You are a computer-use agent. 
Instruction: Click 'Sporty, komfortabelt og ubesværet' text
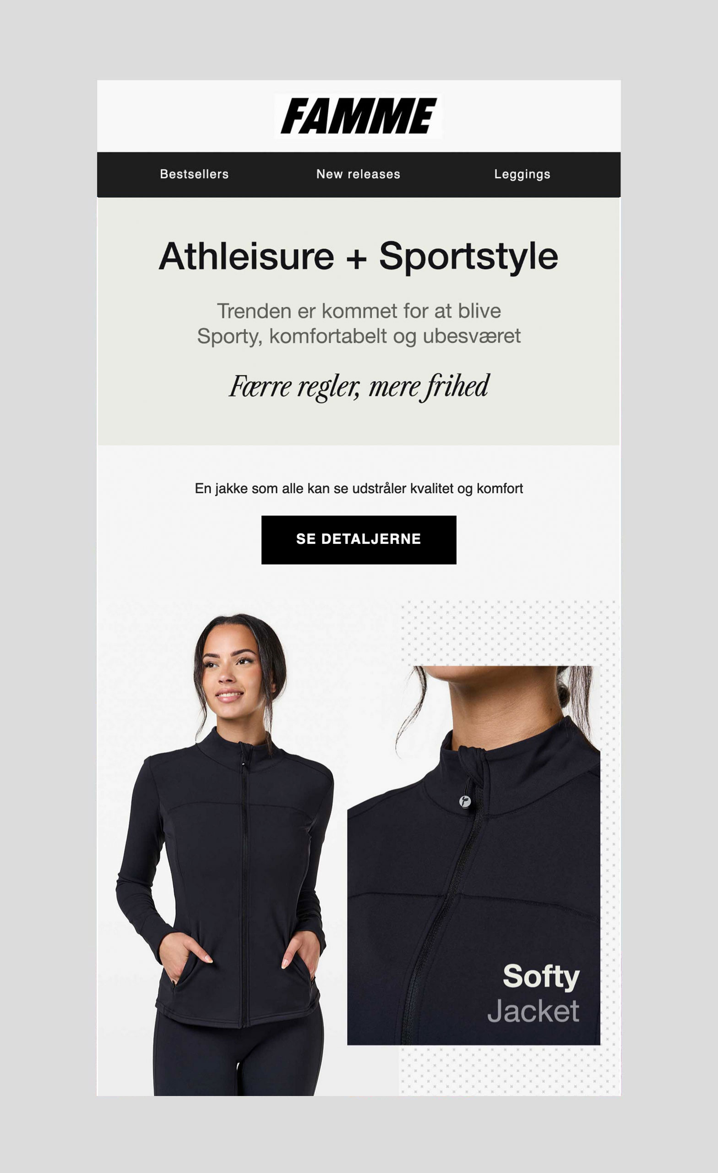[x=359, y=336]
